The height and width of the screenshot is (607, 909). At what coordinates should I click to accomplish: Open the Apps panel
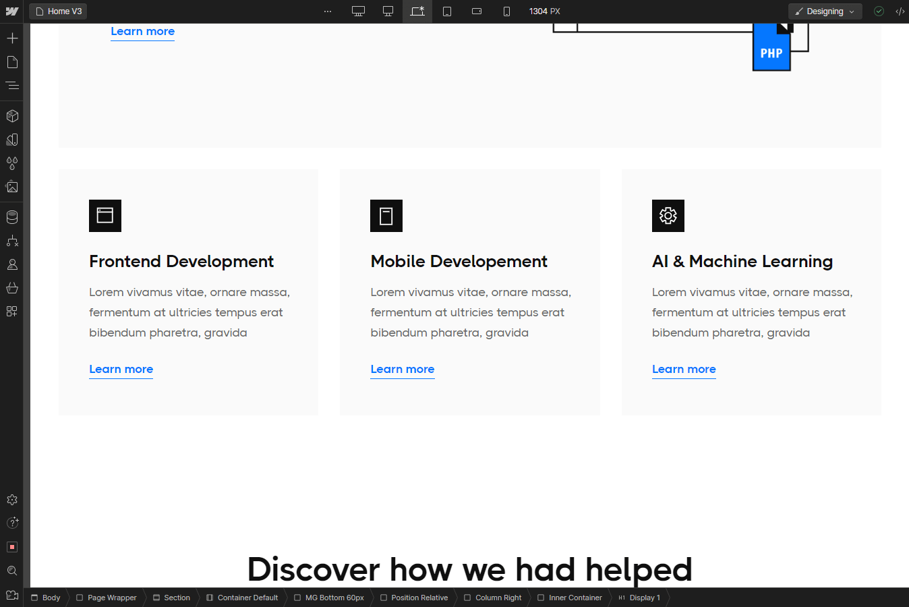12,312
